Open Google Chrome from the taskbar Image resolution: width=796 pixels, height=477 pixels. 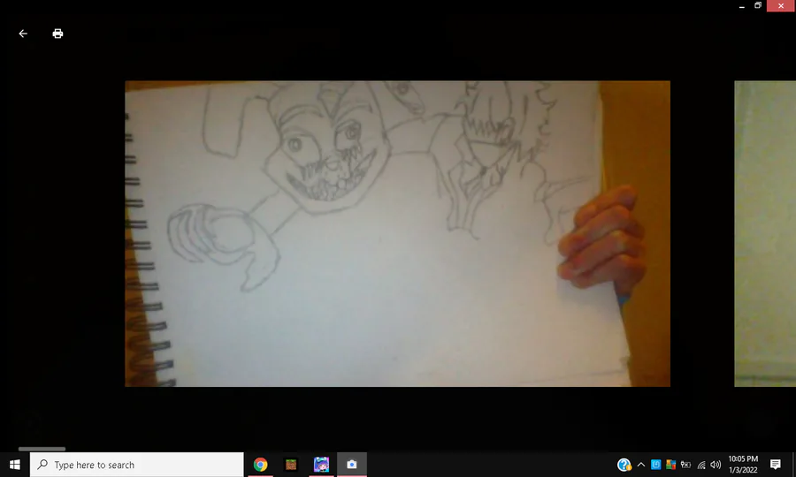[x=260, y=465]
